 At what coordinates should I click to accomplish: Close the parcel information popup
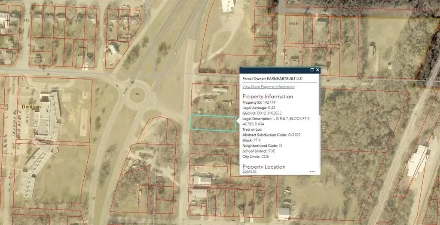(318, 70)
